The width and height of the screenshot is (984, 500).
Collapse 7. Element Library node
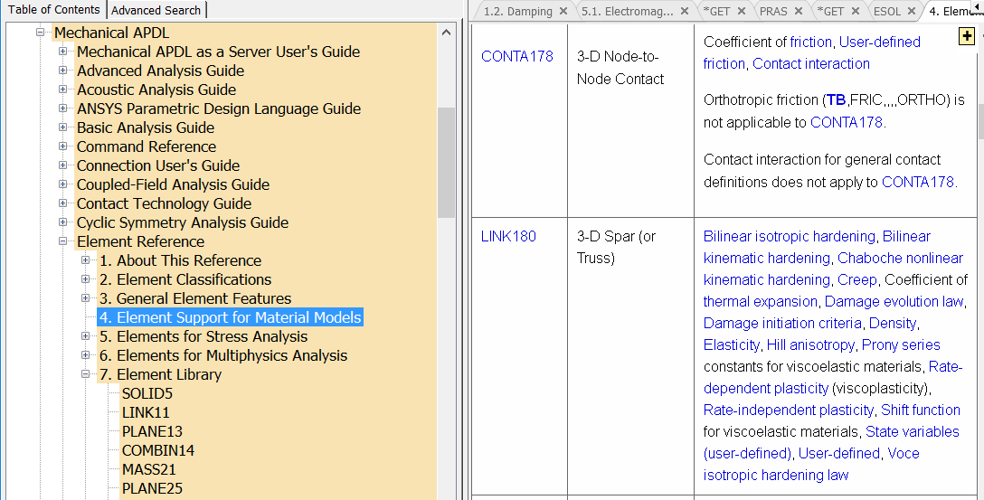85,374
